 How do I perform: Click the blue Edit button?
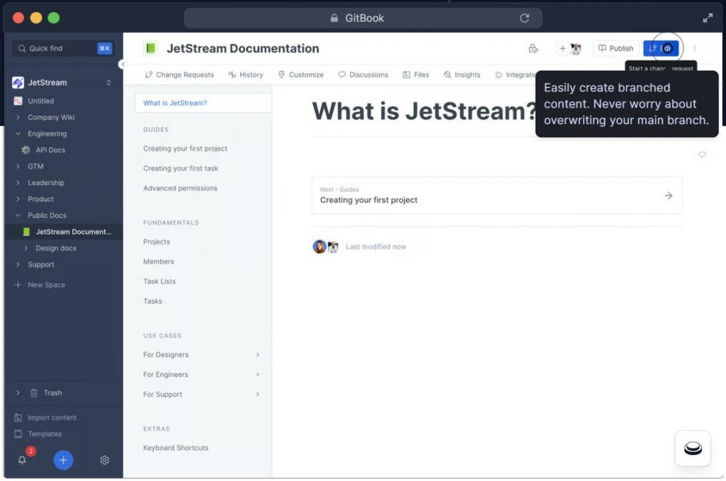coord(660,48)
